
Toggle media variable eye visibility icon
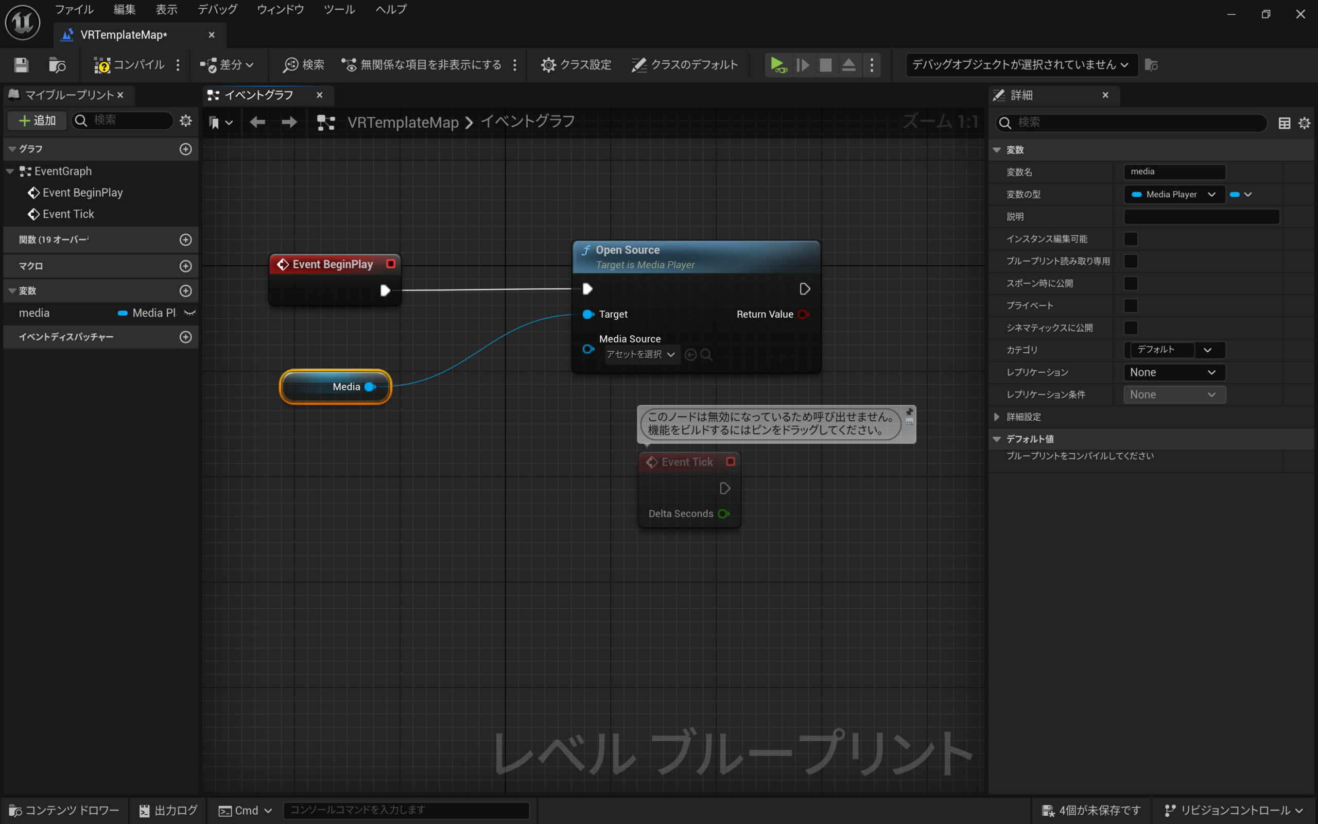pos(189,313)
